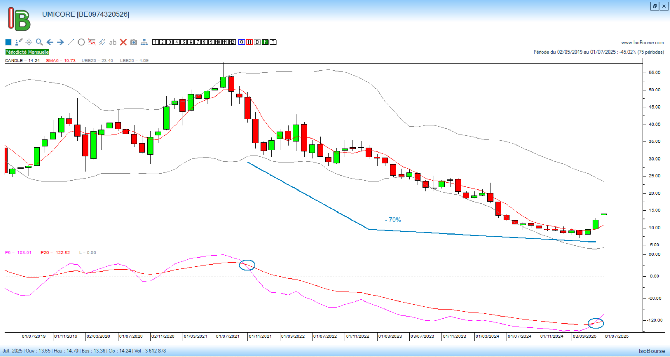
Task: Select period button 11
Action: [225, 42]
